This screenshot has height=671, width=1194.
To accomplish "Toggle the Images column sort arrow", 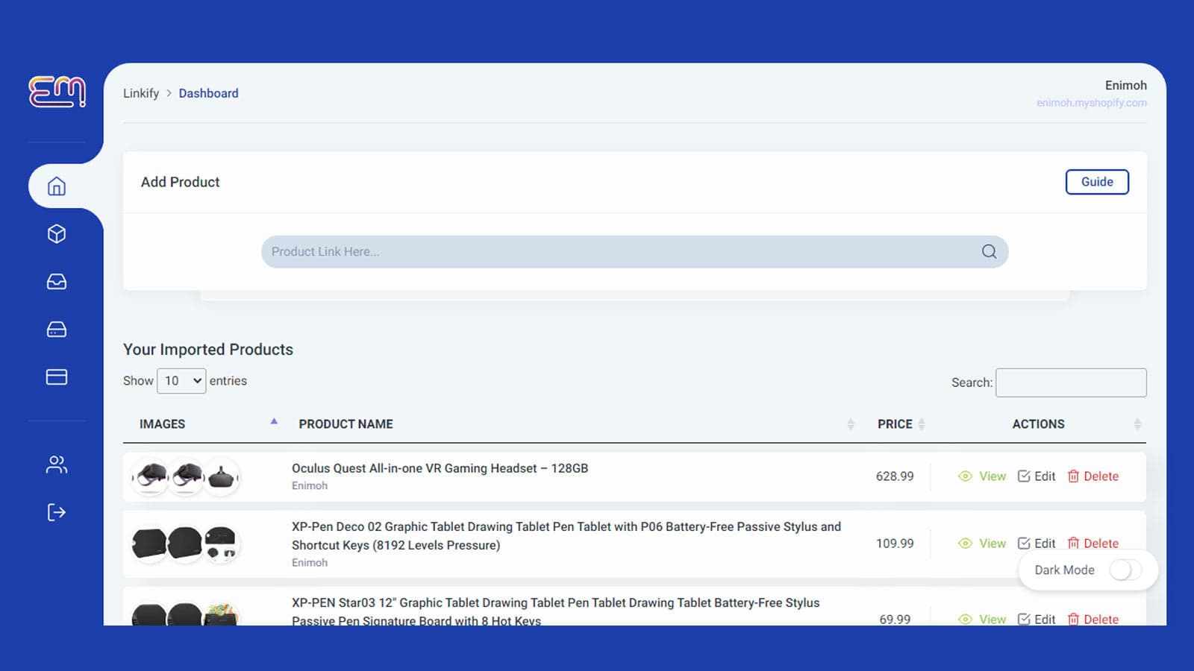I will point(274,421).
